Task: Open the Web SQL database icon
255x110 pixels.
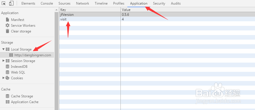Action: (7, 72)
